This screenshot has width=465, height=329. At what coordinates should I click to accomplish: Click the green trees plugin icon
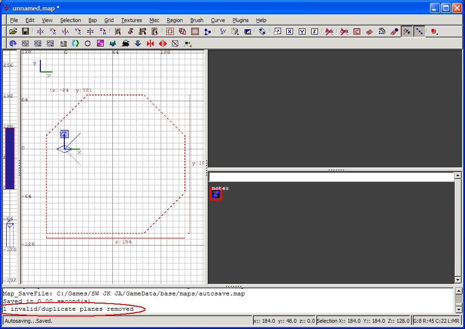pyautogui.click(x=113, y=44)
